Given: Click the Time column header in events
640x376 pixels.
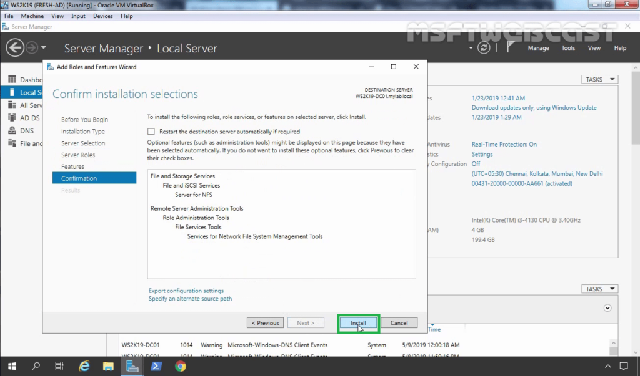Looking at the screenshot, I should 434,329.
